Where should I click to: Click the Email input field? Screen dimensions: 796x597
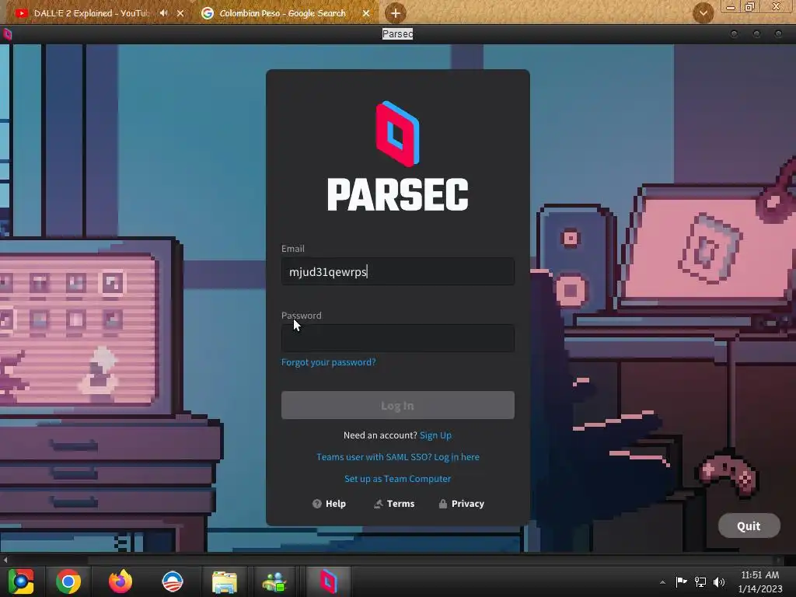(397, 271)
